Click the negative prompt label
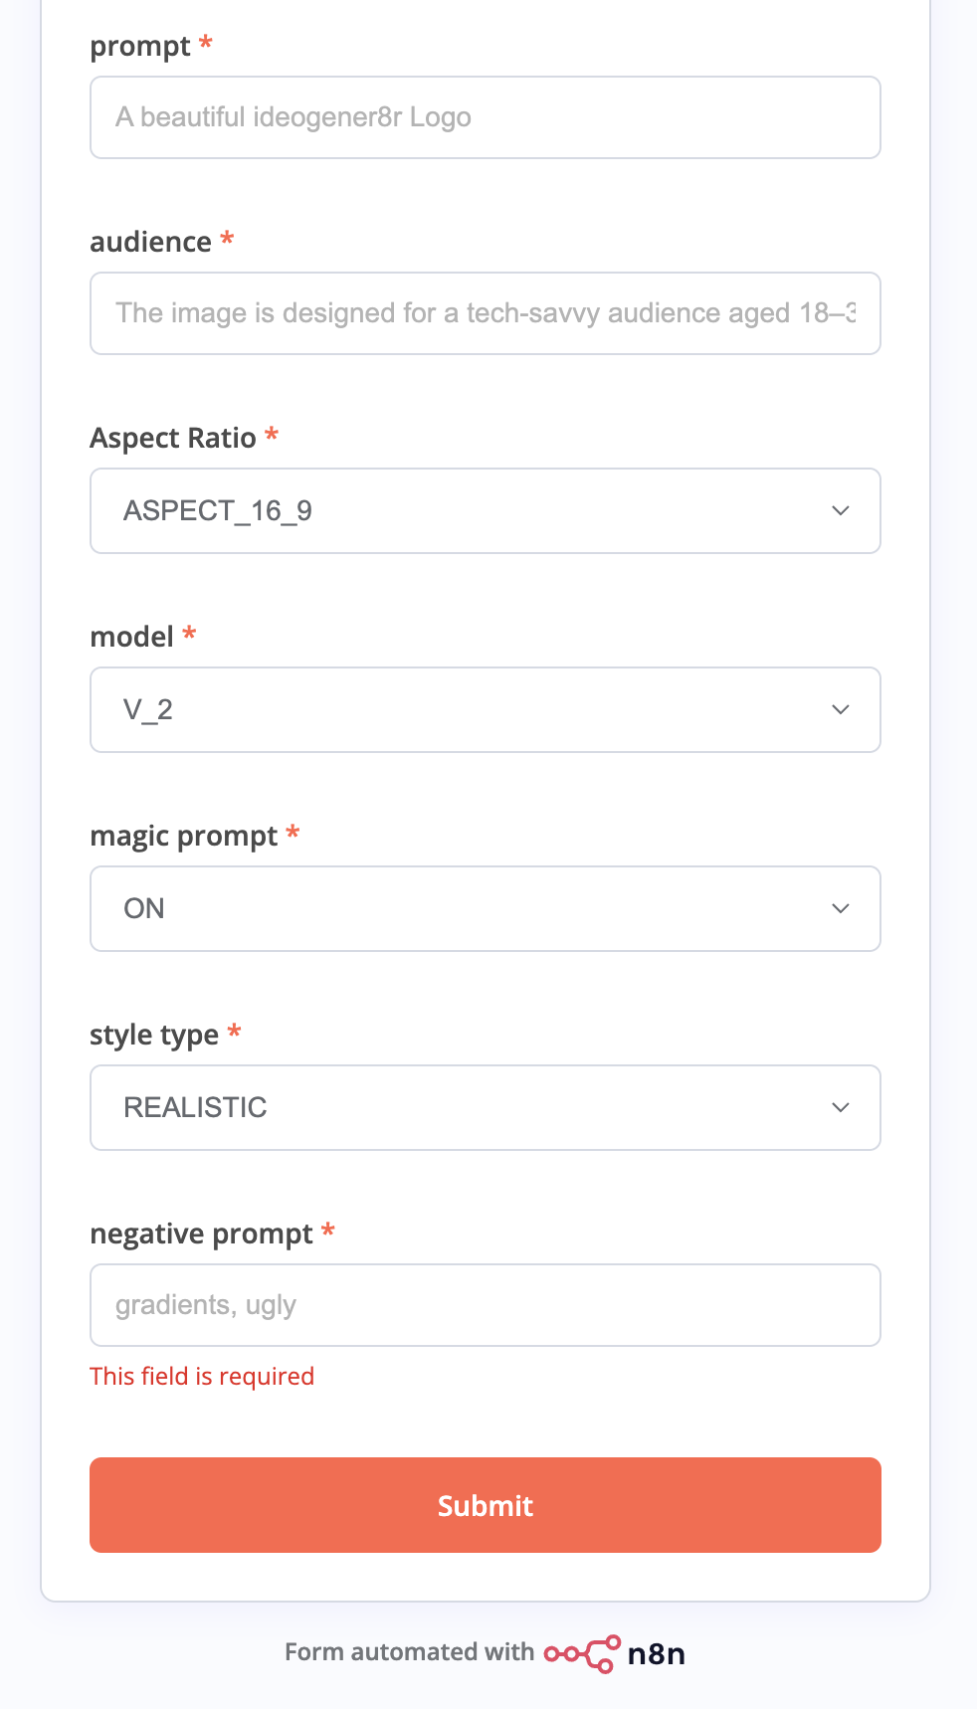 [202, 1234]
